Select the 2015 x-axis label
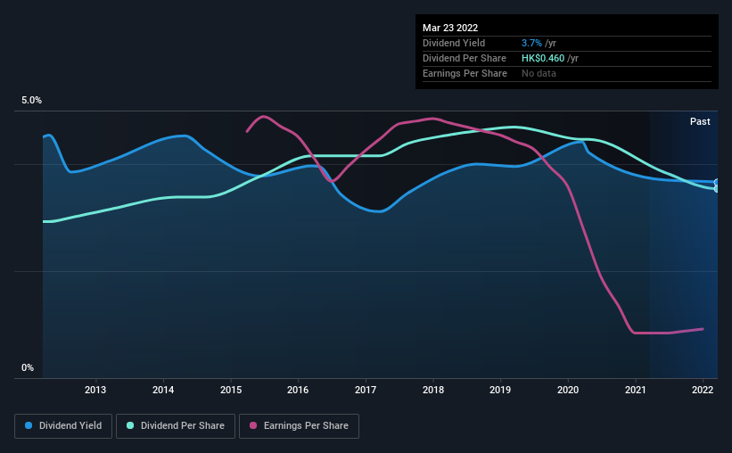This screenshot has width=732, height=453. (231, 390)
